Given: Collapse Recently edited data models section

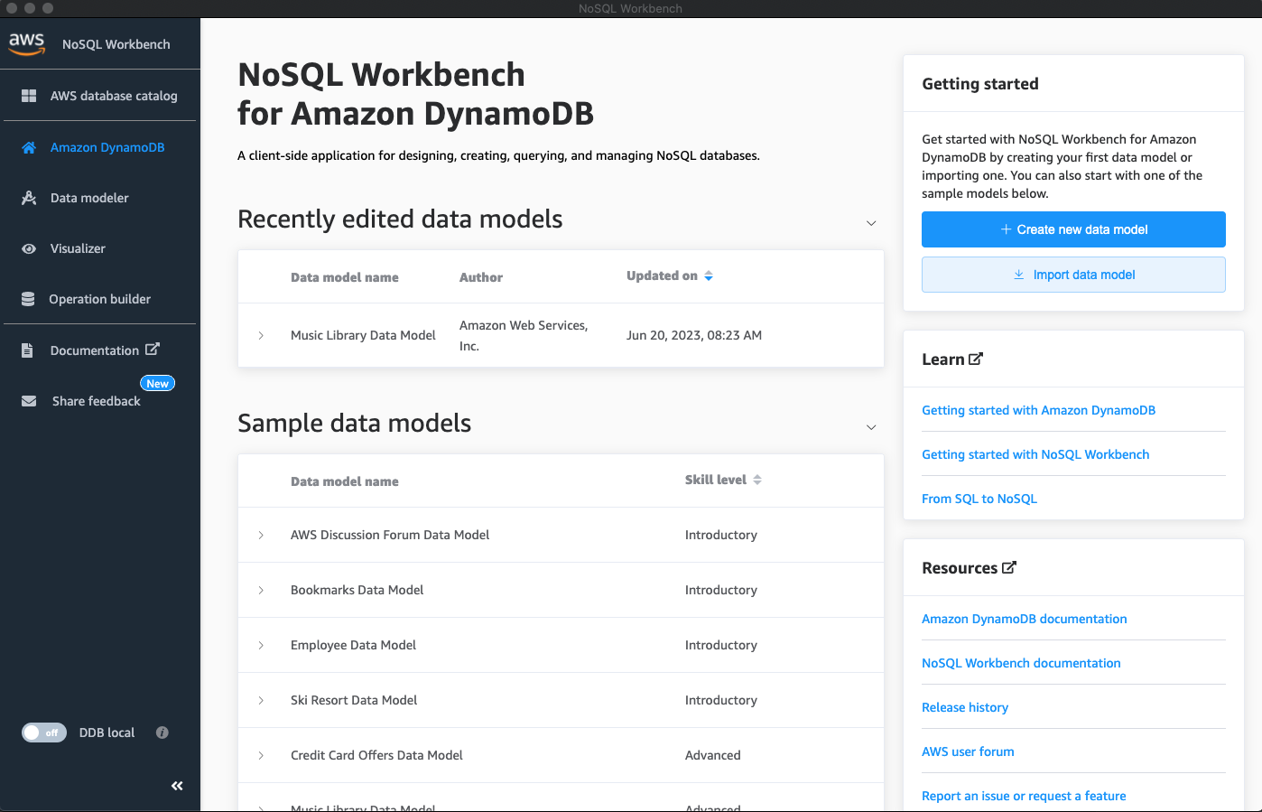Looking at the screenshot, I should coord(871,223).
